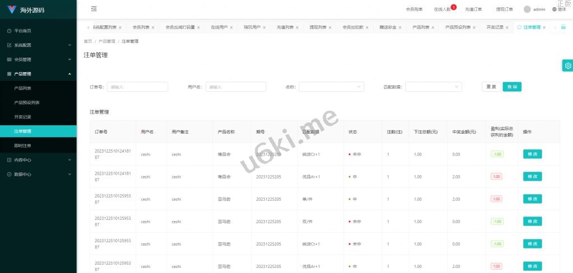Image resolution: width=573 pixels, height=273 pixels.
Task: Open the floating settings gear panel
Action: [567, 65]
